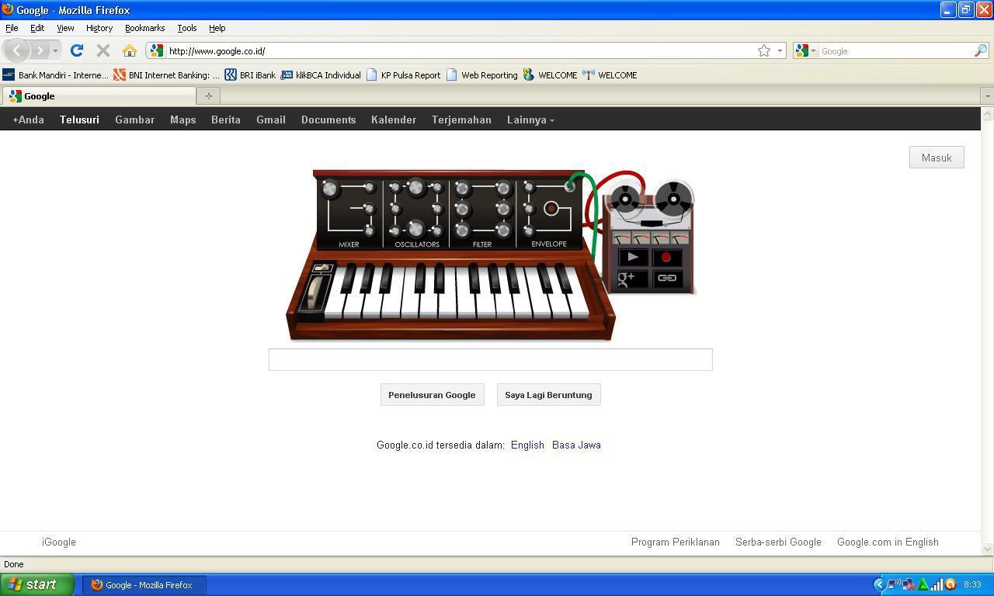Click the Windows start button
The height and width of the screenshot is (596, 994).
click(x=37, y=584)
